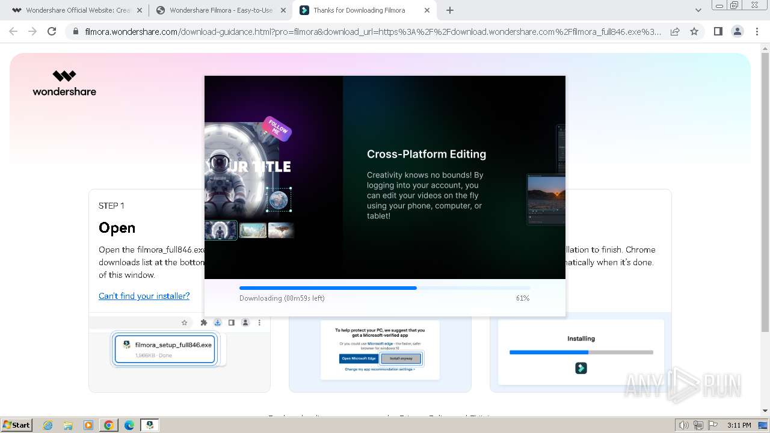The width and height of the screenshot is (770, 433).
Task: Bookmark this page with the star icon
Action: point(694,31)
